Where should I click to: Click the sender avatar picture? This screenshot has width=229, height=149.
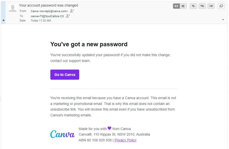pyautogui.click(x=13, y=8)
